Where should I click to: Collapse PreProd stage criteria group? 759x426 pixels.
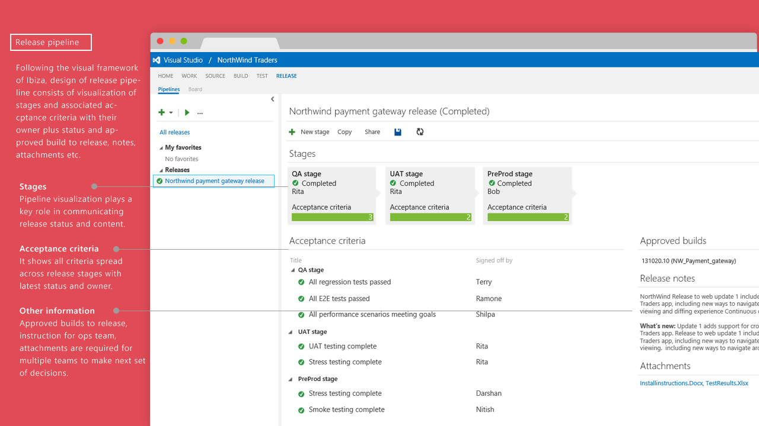291,379
